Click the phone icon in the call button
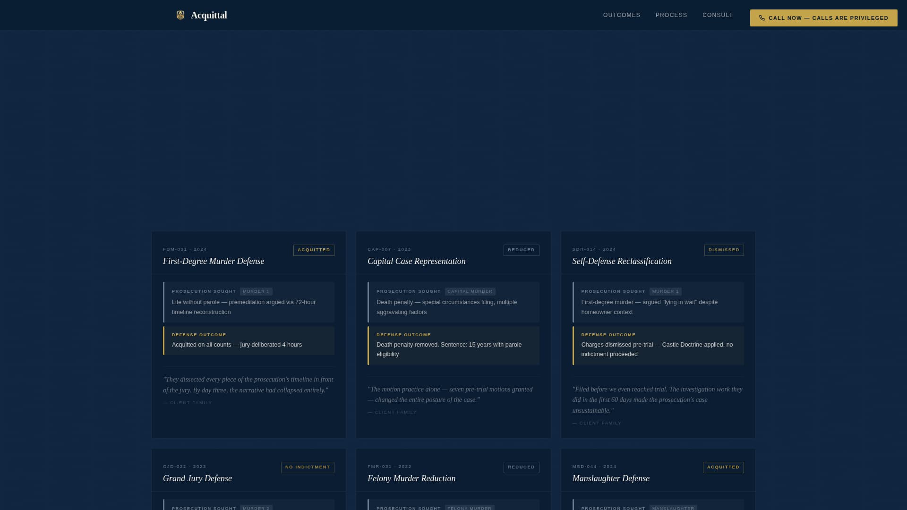Viewport: 907px width, 510px height. [x=762, y=17]
